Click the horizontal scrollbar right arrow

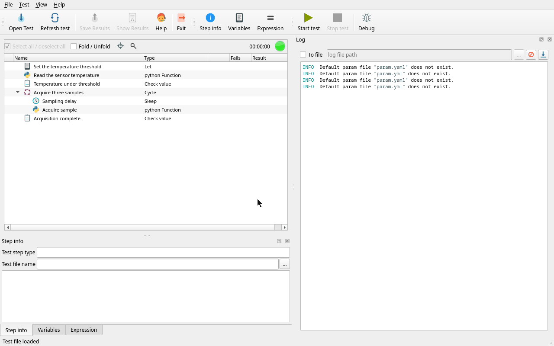pos(284,227)
